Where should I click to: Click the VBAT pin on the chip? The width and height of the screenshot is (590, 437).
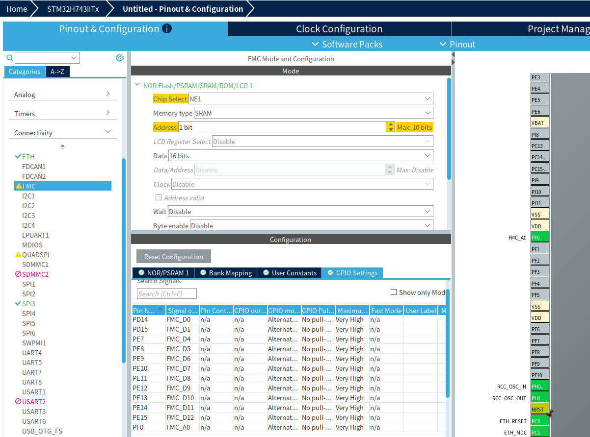point(539,123)
